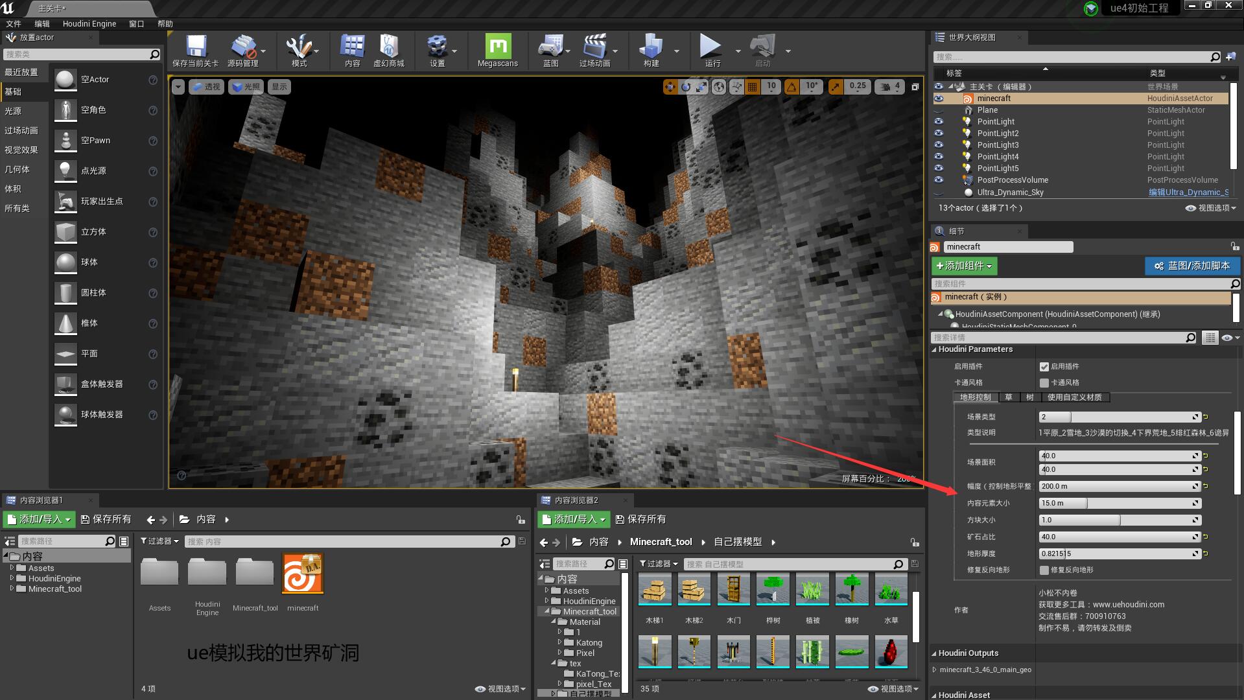Toggle the viewport translate gizmo icon
This screenshot has height=700, width=1244.
coord(670,86)
